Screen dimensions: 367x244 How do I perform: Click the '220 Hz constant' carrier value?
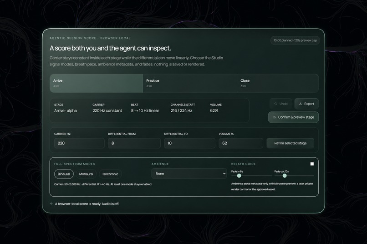coord(107,111)
